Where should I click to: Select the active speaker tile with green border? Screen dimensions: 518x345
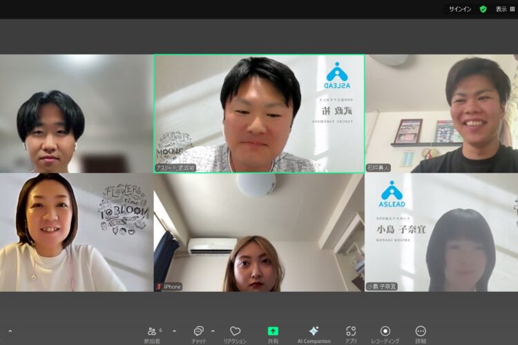click(x=259, y=114)
